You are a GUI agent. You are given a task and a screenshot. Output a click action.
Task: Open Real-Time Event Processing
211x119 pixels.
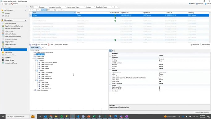click(13, 37)
